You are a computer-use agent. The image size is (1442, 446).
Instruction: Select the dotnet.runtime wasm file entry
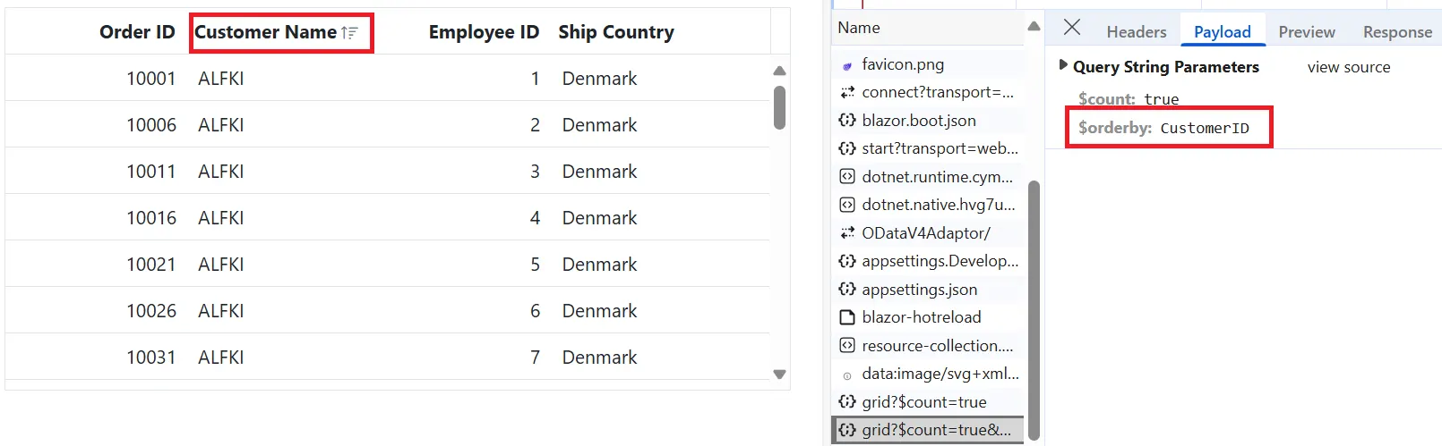pos(928,177)
